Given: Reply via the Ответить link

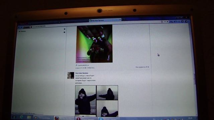Looking at the screenshot, I should (91, 68).
